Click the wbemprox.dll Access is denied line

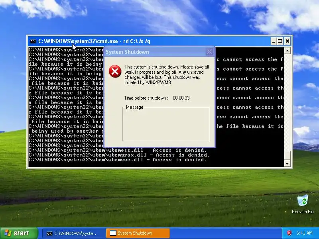(x=119, y=155)
